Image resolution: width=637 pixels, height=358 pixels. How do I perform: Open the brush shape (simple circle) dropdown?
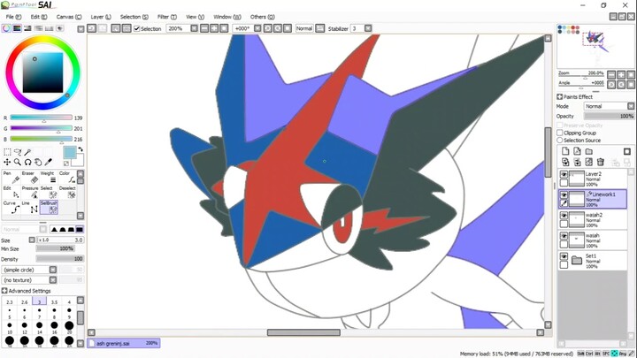click(x=53, y=270)
